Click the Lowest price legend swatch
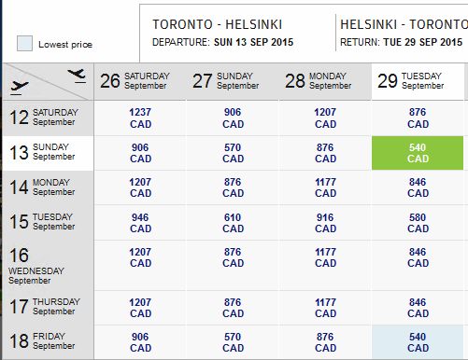The height and width of the screenshot is (360, 468). point(24,44)
